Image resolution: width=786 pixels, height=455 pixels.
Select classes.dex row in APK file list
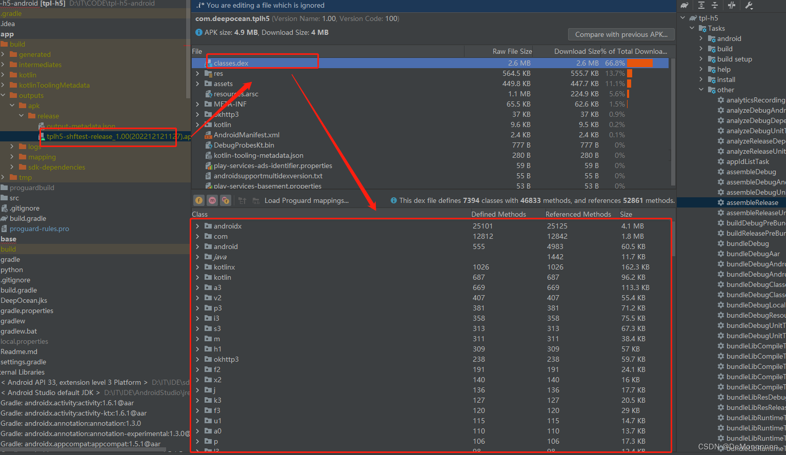coord(430,63)
